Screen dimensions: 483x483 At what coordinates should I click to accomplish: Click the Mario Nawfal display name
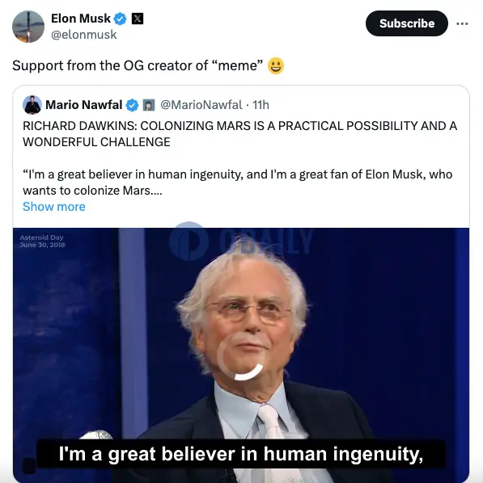(x=83, y=105)
